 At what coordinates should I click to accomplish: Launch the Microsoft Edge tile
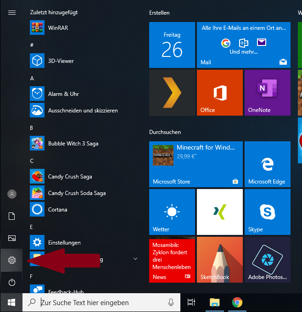pos(268,164)
